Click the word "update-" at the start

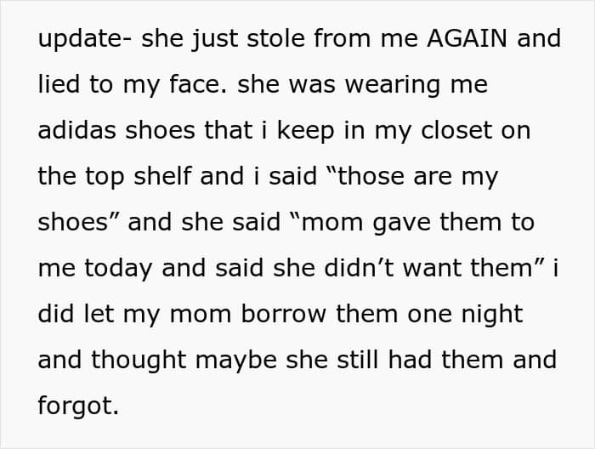click(x=85, y=39)
